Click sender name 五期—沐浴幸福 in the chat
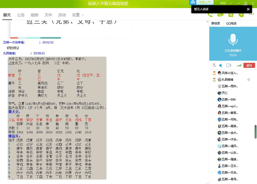 coord(14,43)
